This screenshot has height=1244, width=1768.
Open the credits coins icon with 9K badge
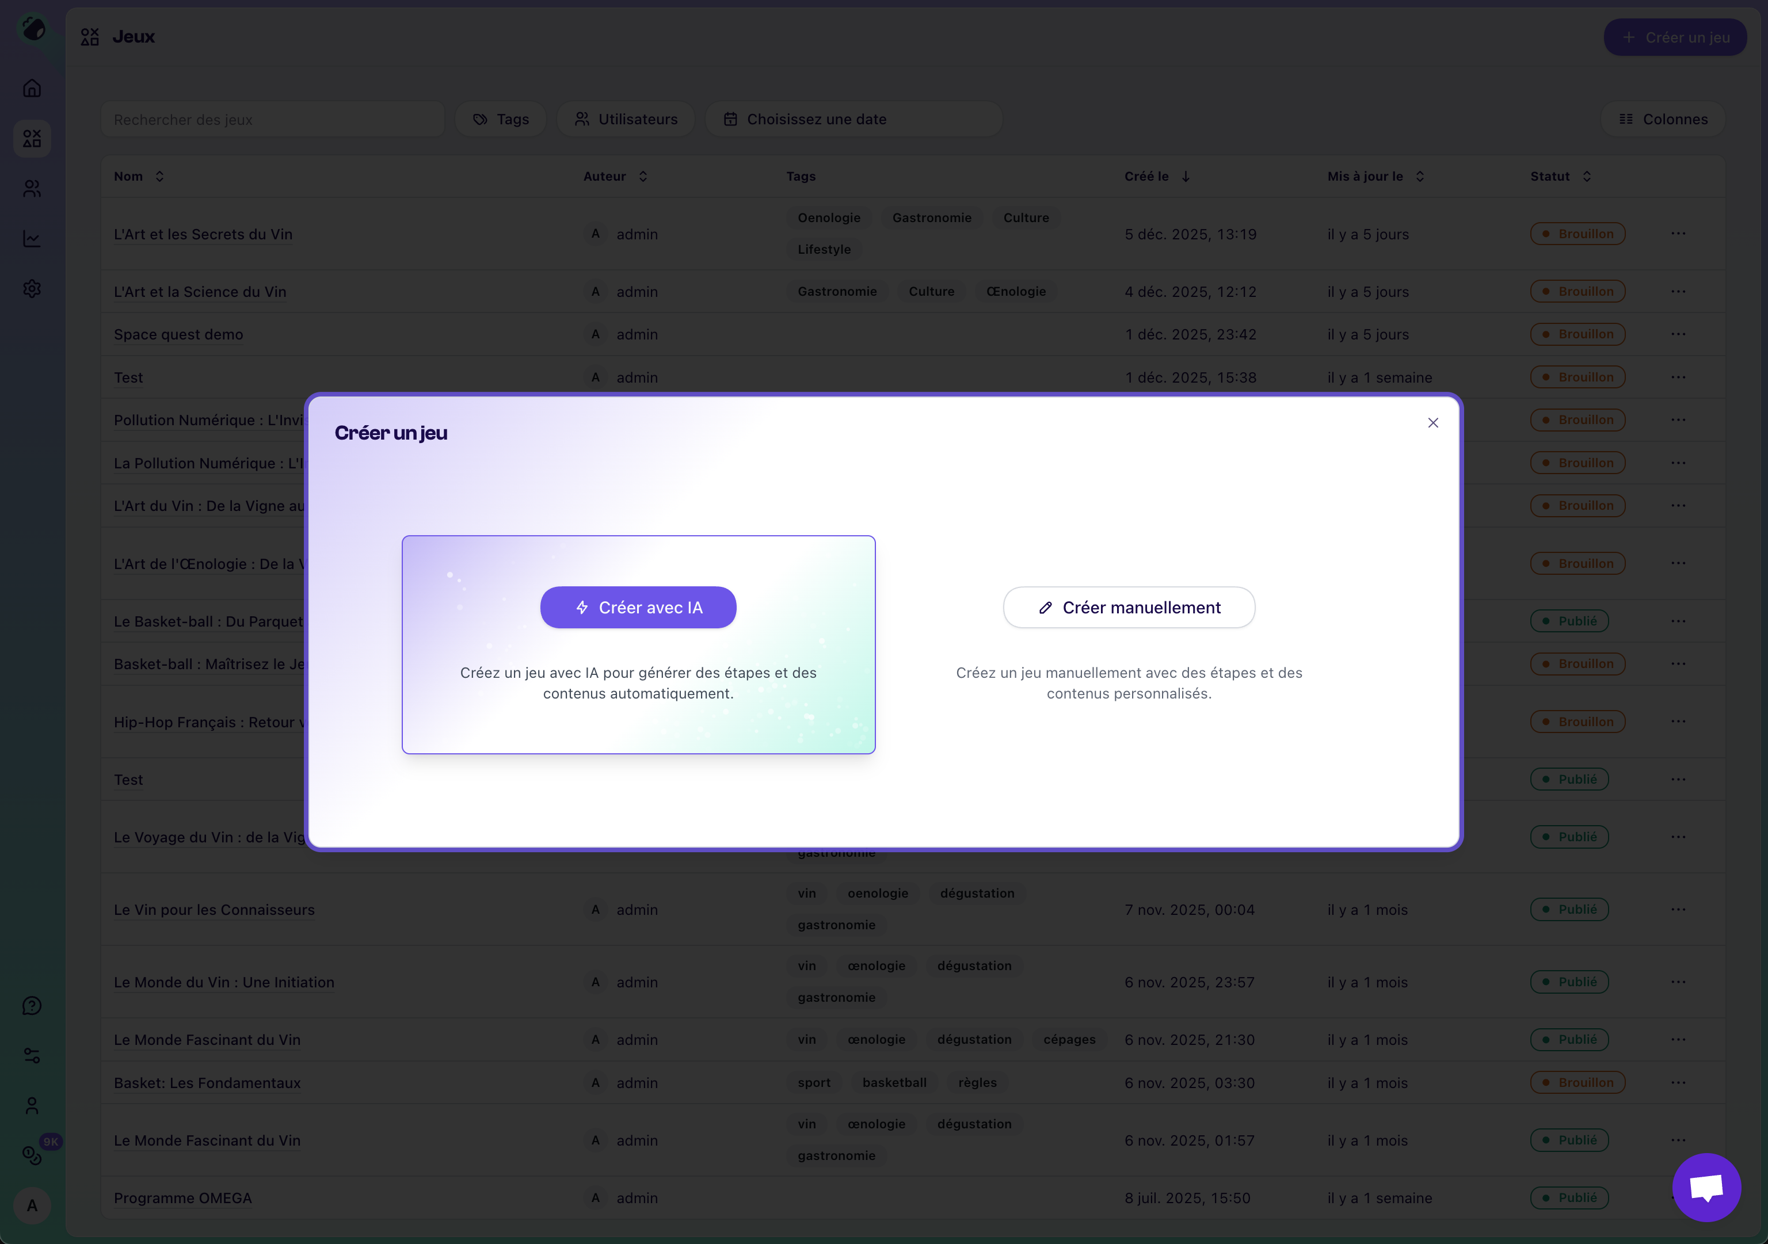pos(32,1155)
